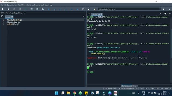This screenshot has height=96, width=172.
Task: Step over current line debug icon
Action: pyautogui.click(x=55, y=9)
